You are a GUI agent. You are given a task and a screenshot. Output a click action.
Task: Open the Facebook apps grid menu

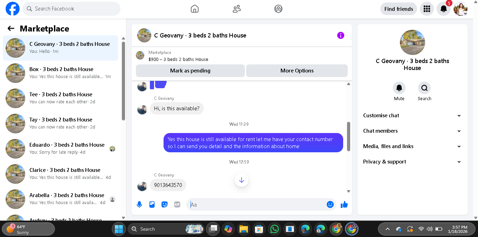click(x=427, y=9)
